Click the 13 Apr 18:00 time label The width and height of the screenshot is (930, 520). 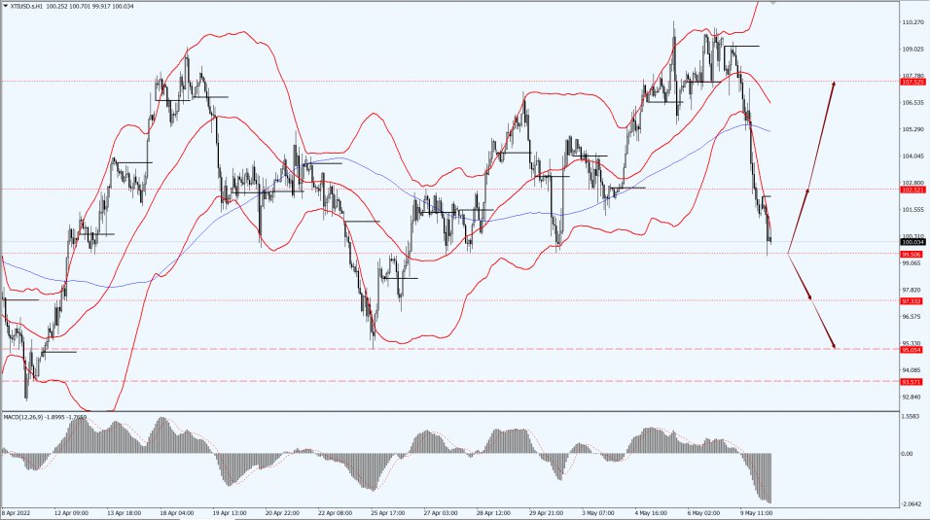pyautogui.click(x=124, y=512)
